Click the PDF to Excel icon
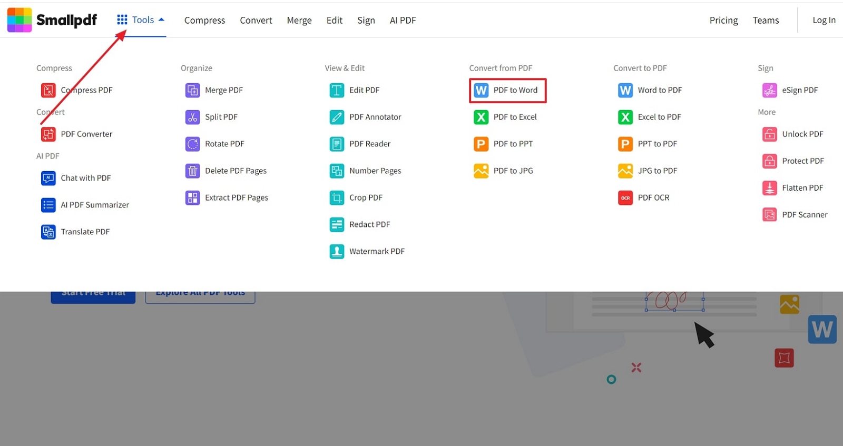843x446 pixels. tap(481, 117)
